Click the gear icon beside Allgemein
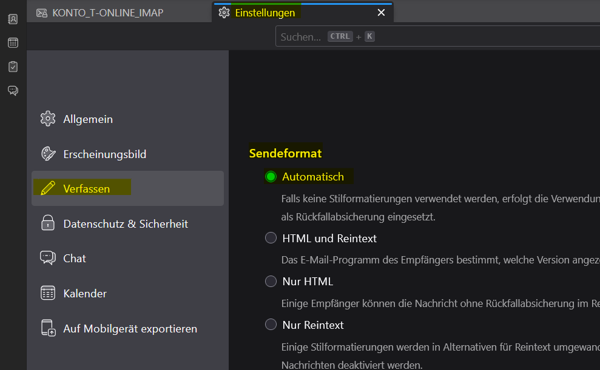 point(48,119)
